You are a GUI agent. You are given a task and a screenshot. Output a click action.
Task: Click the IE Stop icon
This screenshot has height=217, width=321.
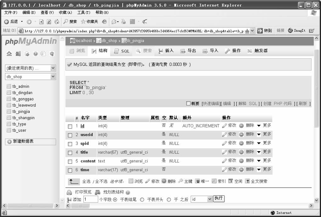coord(41,22)
